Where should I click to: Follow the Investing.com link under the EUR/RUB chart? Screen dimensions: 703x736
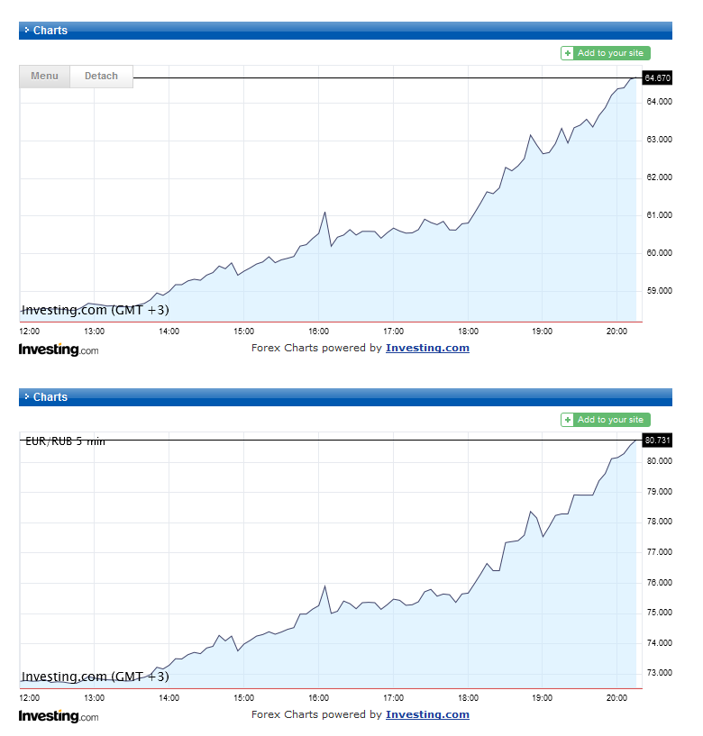[427, 714]
